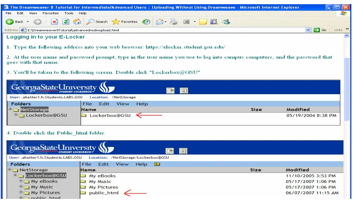The width and height of the screenshot is (353, 206).
Task: Click the History/Media icon
Action: tap(146, 22)
